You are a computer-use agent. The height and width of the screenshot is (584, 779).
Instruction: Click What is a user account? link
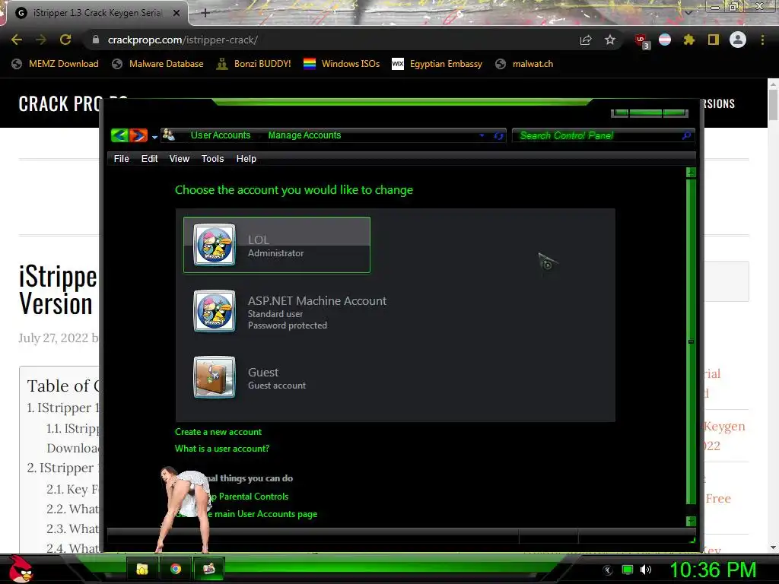222,449
